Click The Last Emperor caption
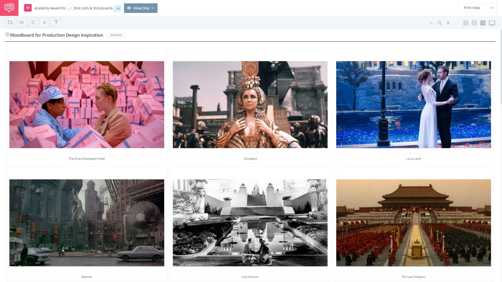This screenshot has width=502, height=282. pos(413,277)
